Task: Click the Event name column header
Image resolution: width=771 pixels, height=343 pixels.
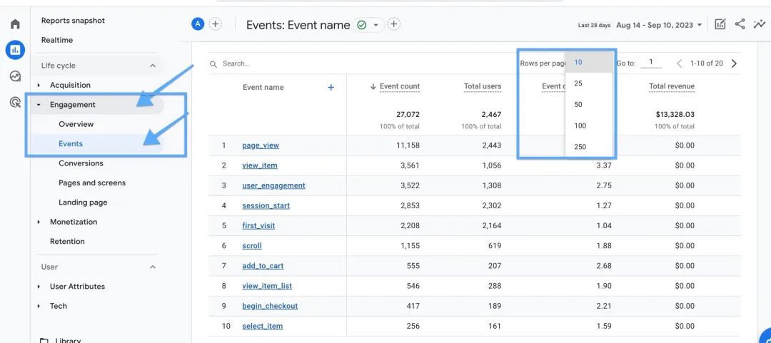Action: coord(263,88)
